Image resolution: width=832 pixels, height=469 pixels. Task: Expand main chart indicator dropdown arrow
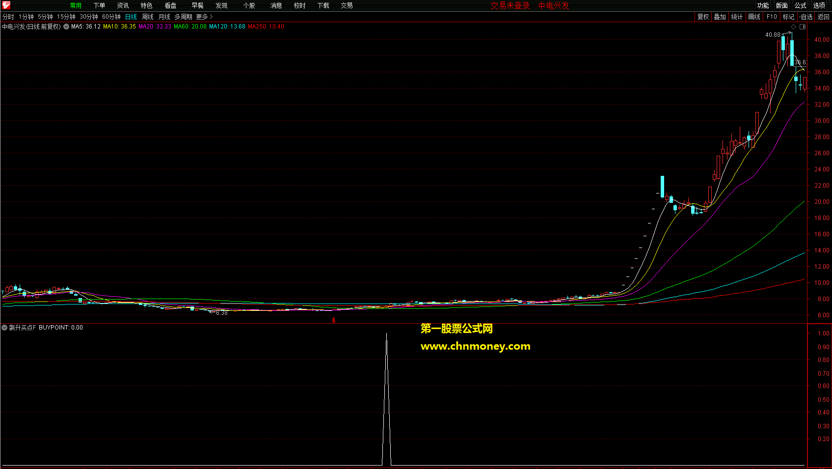(66, 27)
